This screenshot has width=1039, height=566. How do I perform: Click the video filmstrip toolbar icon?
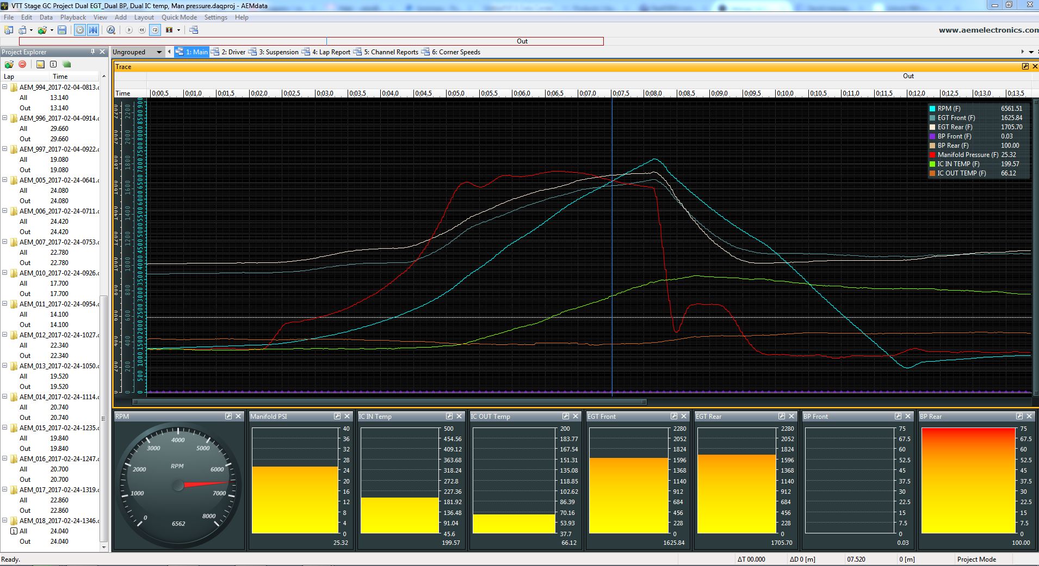169,30
